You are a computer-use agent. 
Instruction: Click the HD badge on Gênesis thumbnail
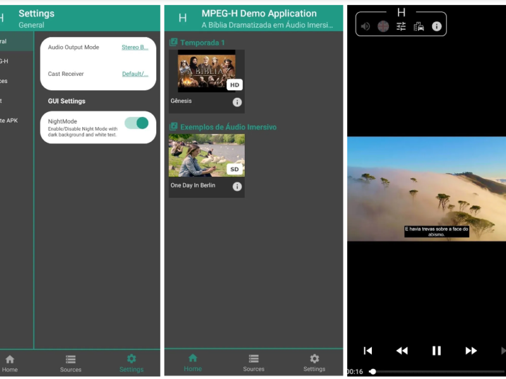coord(235,85)
